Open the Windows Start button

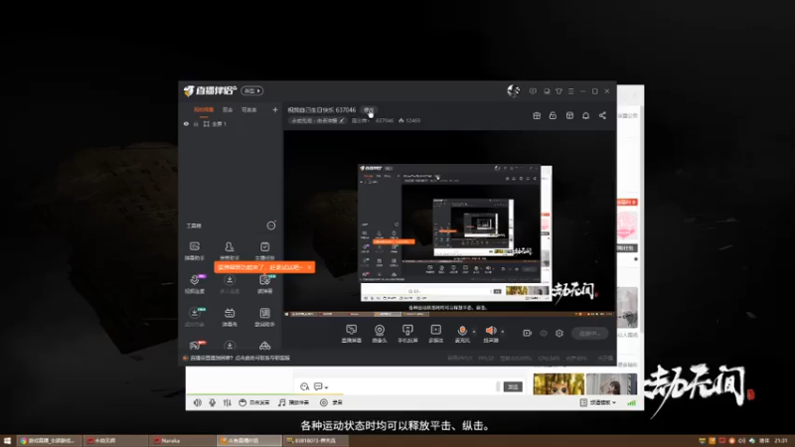(x=7, y=441)
